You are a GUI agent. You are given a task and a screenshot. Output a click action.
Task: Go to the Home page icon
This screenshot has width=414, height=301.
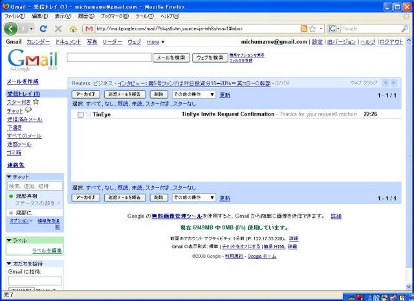pyautogui.click(x=73, y=28)
